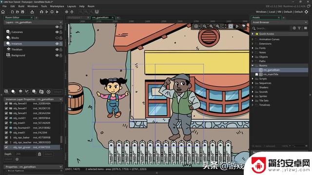Expand the Sprites folder
312x175 pixels.
(253, 96)
